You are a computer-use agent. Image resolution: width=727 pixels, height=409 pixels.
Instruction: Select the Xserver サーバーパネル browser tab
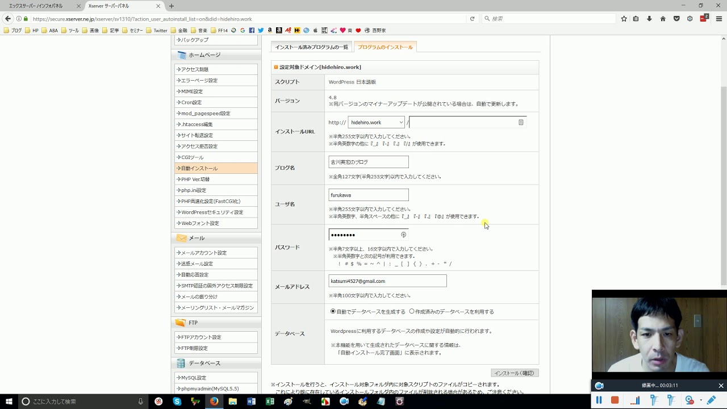124,6
